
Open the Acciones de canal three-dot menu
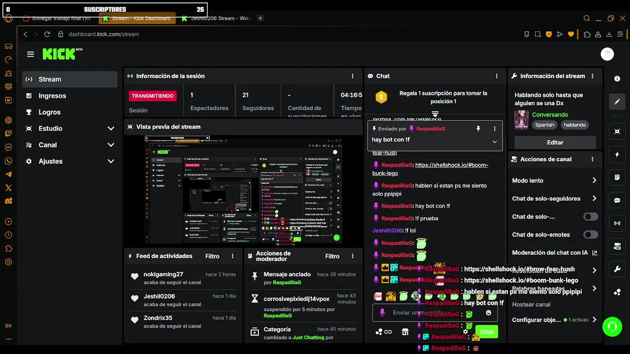click(593, 159)
